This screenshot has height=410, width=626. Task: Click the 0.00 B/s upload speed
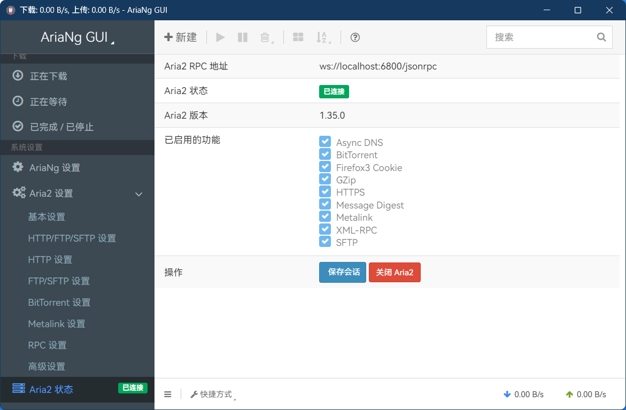point(591,394)
